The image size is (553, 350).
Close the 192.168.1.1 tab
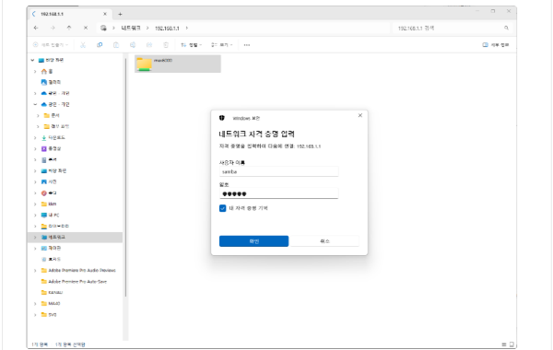105,14
